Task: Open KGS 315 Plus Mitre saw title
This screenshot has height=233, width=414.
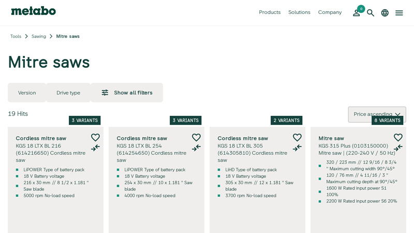Action: click(357, 145)
